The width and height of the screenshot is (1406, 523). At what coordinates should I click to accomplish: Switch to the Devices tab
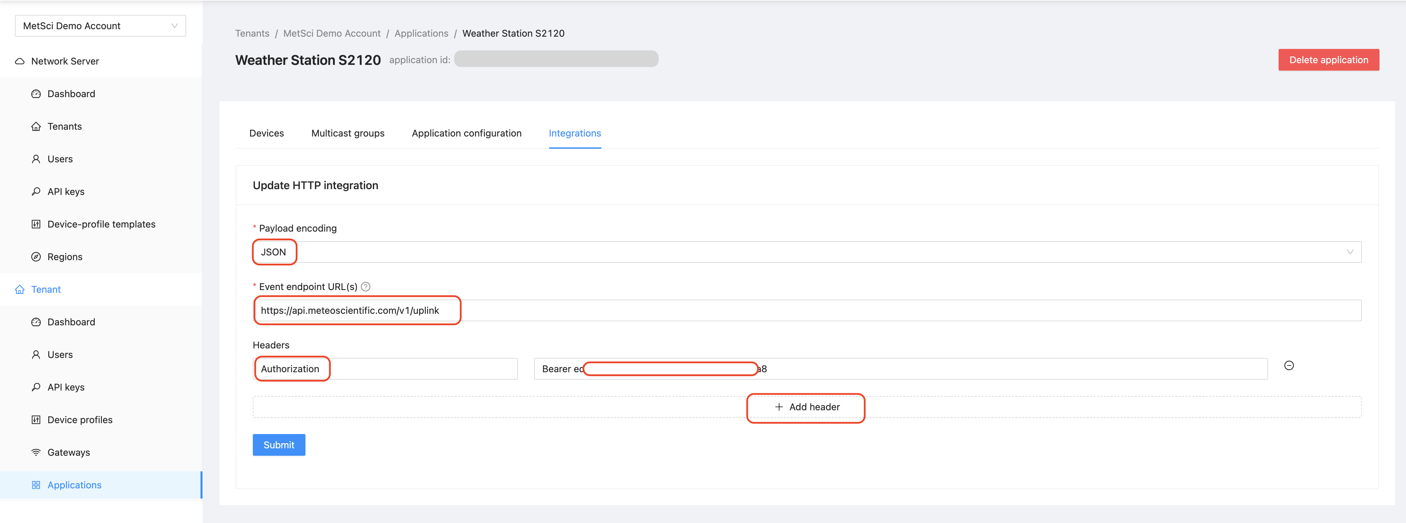coord(266,133)
